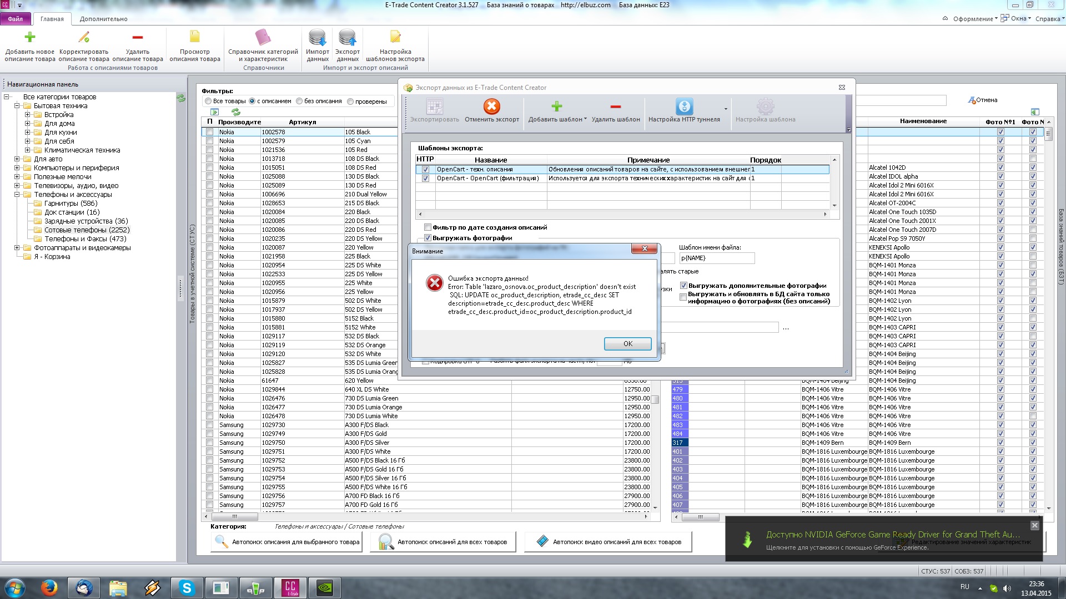Expand the Климатическая техника tree node
The image size is (1066, 599).
click(x=27, y=150)
